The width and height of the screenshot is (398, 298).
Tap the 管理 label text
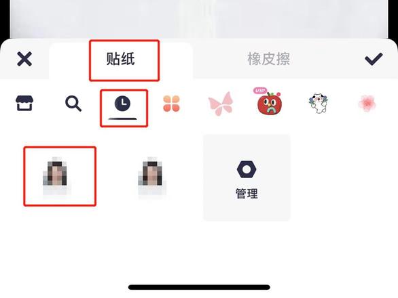(x=247, y=194)
